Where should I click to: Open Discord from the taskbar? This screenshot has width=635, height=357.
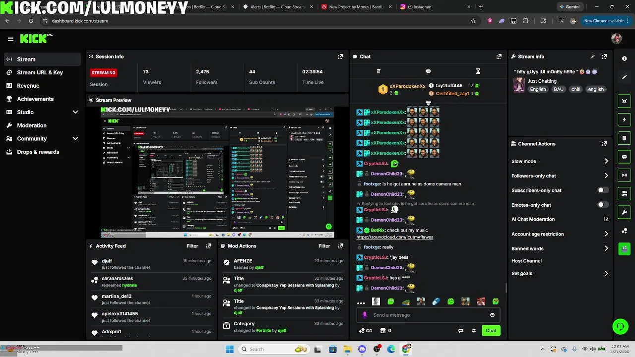[x=362, y=349]
